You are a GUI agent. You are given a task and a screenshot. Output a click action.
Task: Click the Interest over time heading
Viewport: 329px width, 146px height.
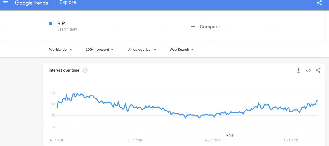[64, 70]
